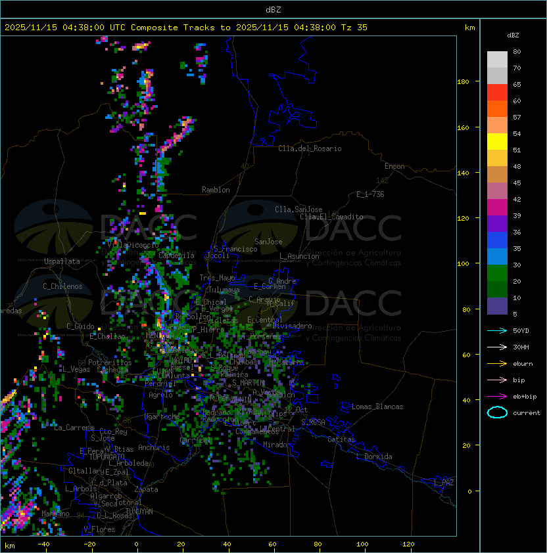Click the pink bip arrow in legend
547x553 pixels.
497,380
